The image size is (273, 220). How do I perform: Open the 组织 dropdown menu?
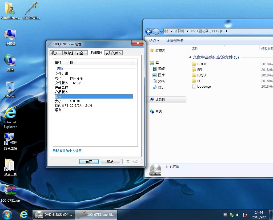click(x=154, y=41)
